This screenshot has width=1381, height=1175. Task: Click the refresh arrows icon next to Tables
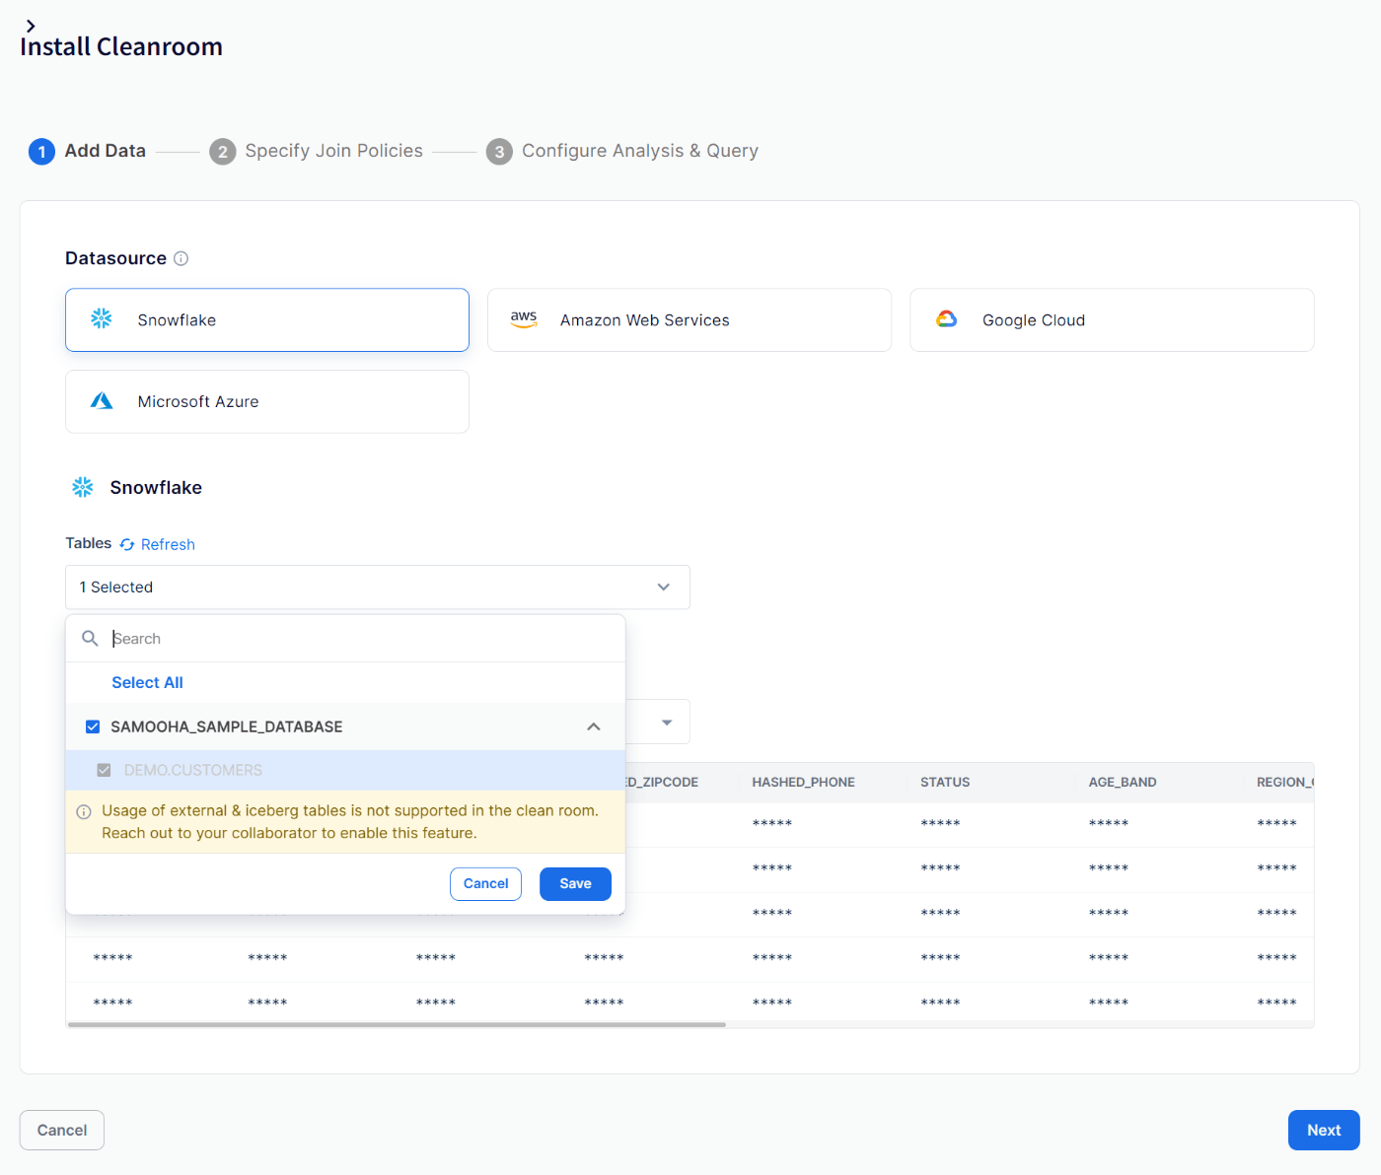(127, 544)
